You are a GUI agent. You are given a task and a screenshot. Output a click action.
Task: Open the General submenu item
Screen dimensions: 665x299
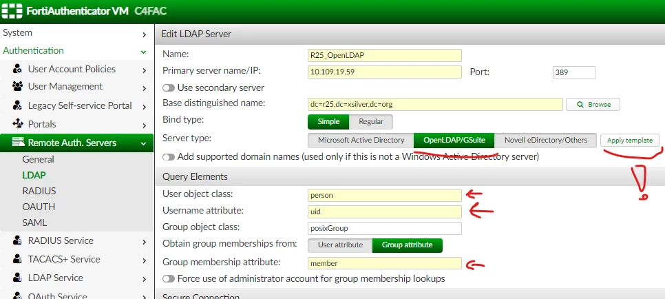pyautogui.click(x=38, y=159)
